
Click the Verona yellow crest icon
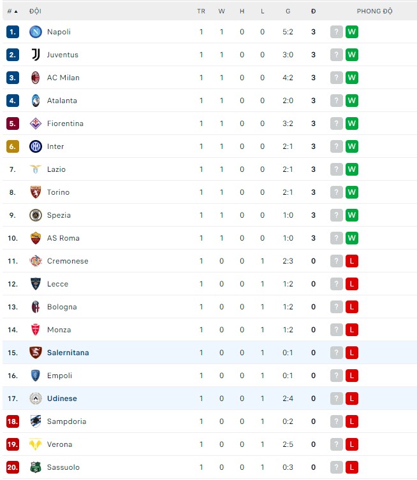coord(36,444)
